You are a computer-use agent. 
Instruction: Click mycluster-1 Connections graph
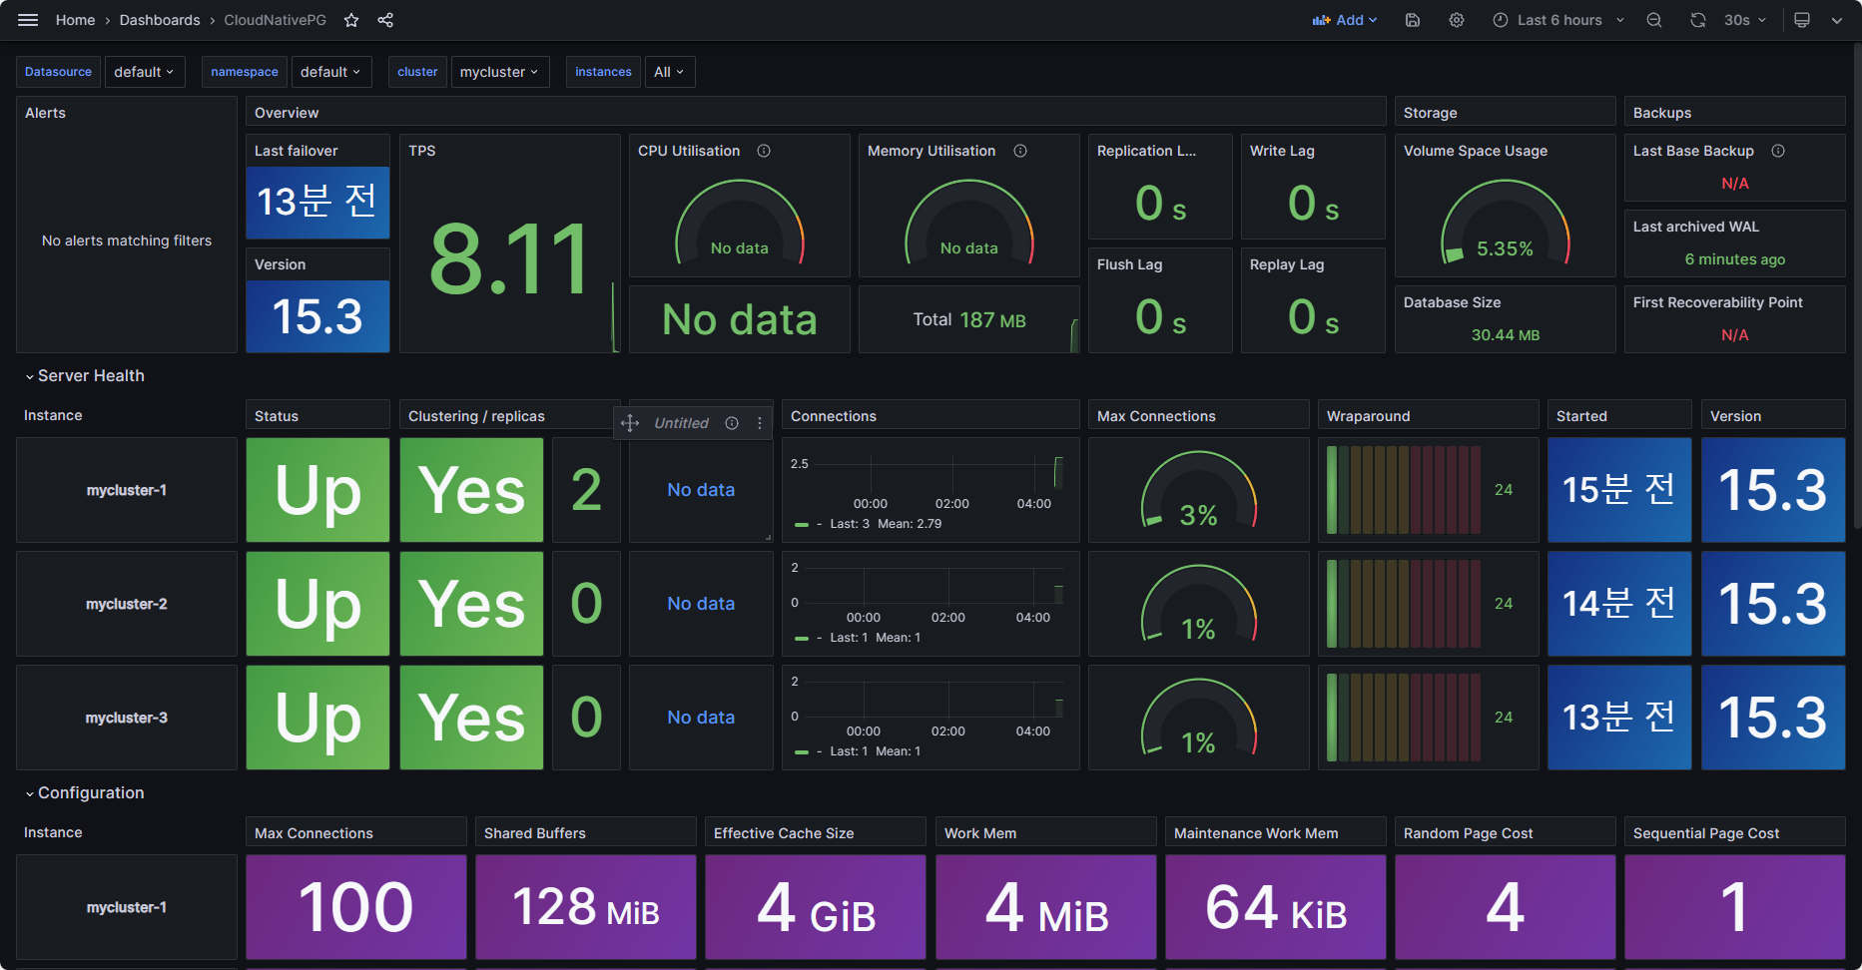click(x=931, y=490)
